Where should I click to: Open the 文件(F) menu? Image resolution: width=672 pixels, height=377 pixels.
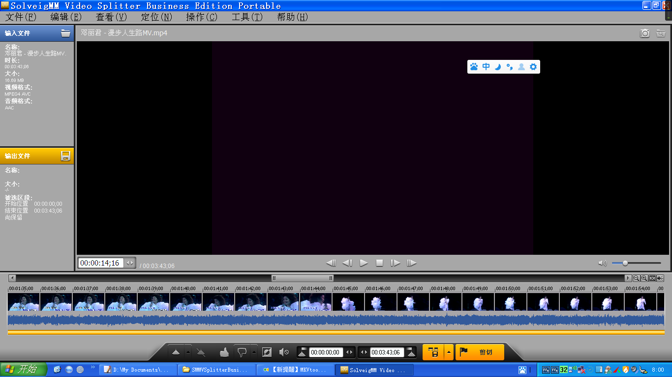(21, 17)
